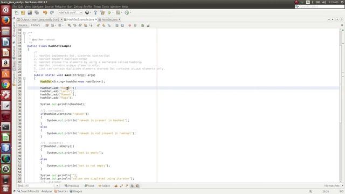Click the Select button in find bar

[104, 186]
